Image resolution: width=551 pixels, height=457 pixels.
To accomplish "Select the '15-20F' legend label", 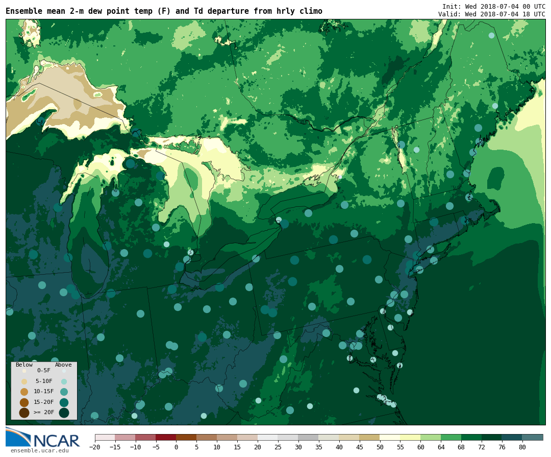I will point(44,402).
